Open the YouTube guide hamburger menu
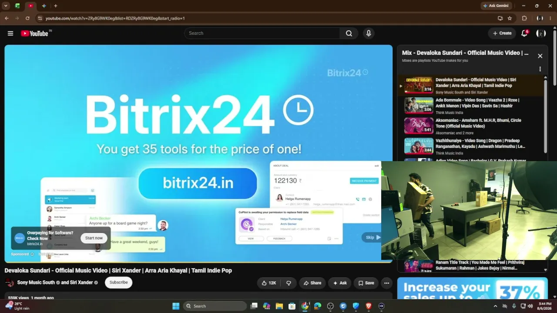Viewport: 557px width, 313px height. (10, 33)
